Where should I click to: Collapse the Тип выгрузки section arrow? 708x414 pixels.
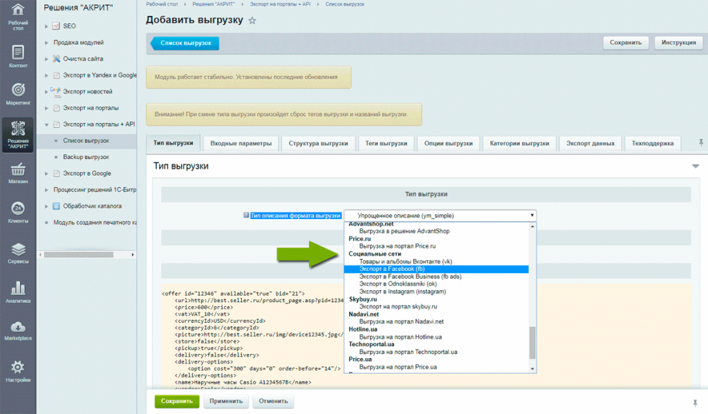pos(696,167)
